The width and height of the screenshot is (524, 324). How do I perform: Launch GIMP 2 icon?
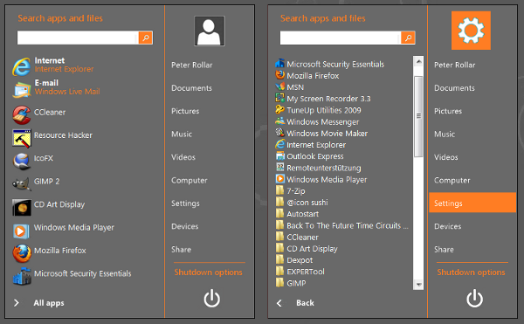(21, 183)
